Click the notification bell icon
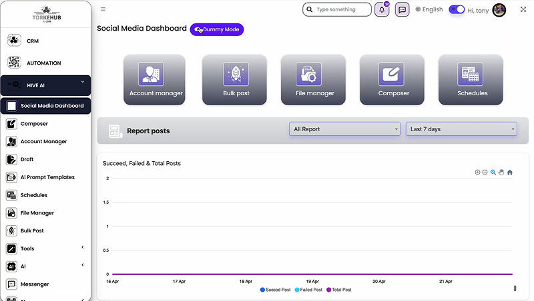 pos(382,10)
